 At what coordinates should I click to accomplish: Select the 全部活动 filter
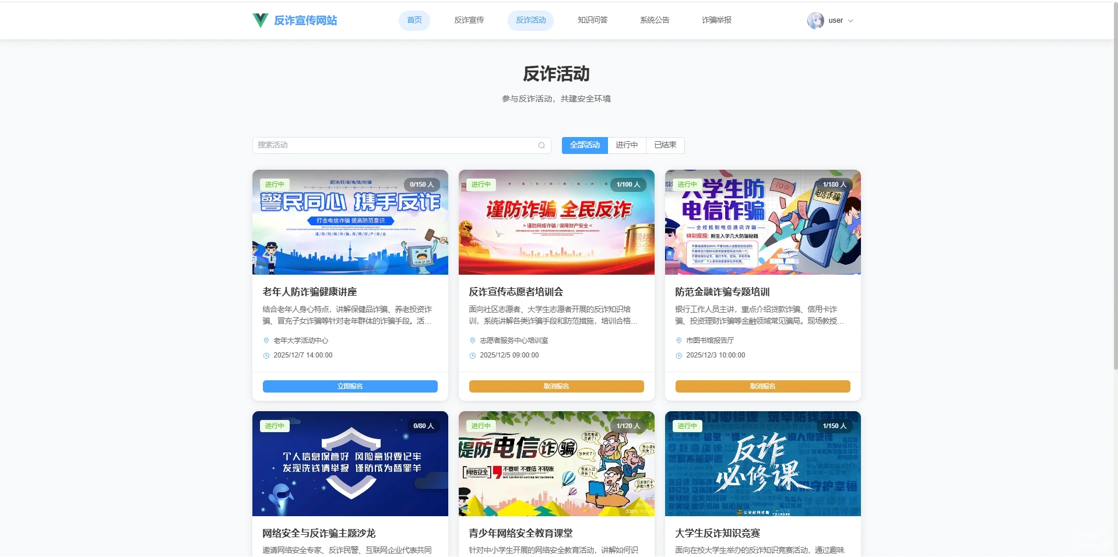tap(584, 145)
